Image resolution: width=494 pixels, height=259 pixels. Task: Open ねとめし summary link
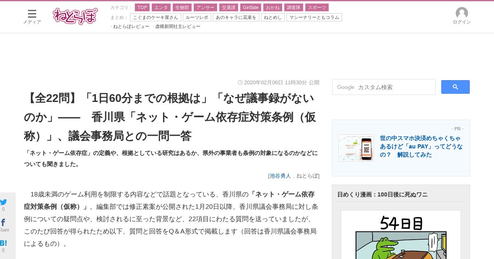point(273,17)
